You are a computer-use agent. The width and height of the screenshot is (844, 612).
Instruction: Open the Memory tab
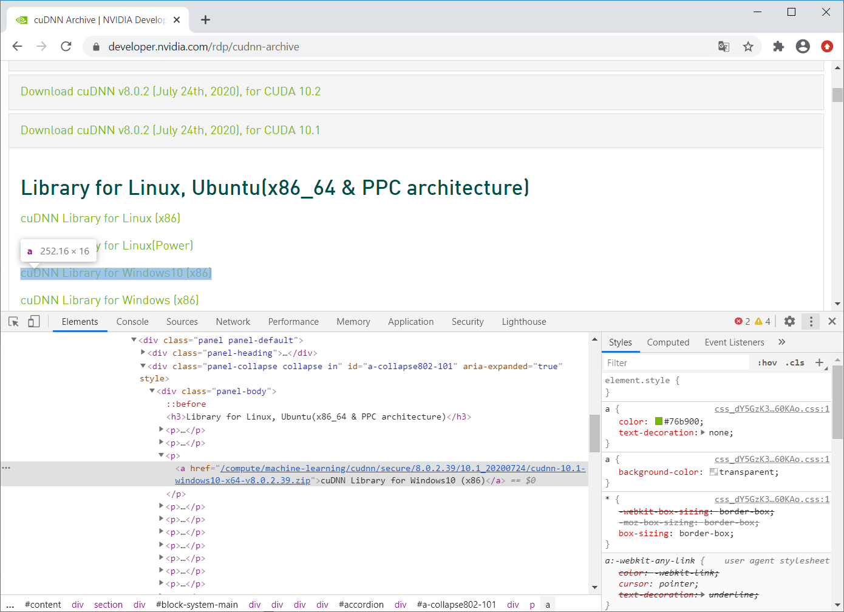click(353, 322)
